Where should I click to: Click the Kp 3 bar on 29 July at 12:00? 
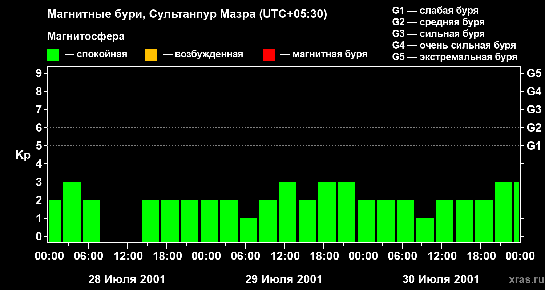pos(288,212)
